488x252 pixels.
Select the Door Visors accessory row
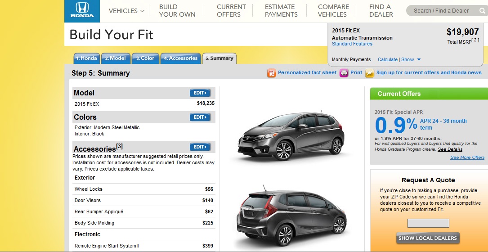(x=144, y=200)
